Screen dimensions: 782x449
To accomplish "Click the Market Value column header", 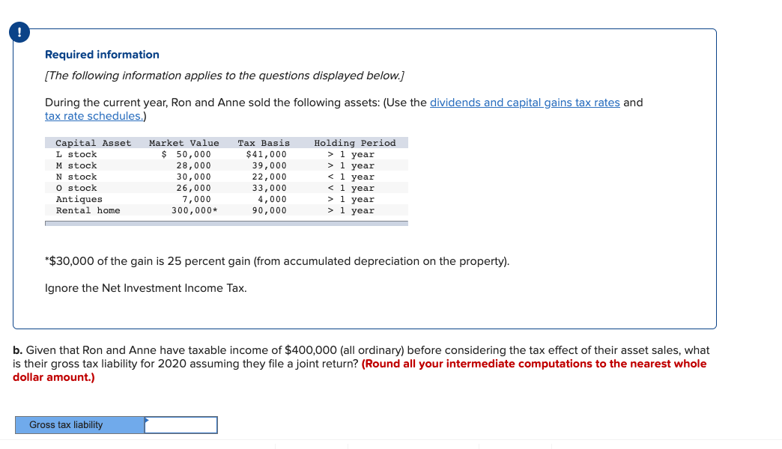I will 184,143.
